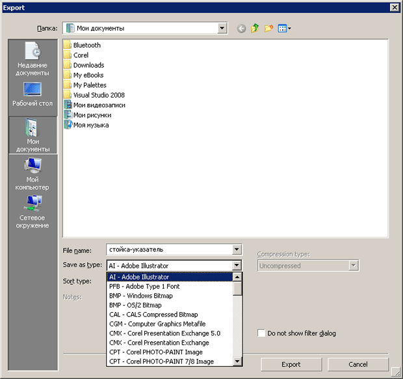The height and width of the screenshot is (379, 403).
Task: Open Мой компьютер in the sidebar
Action: pyautogui.click(x=32, y=174)
